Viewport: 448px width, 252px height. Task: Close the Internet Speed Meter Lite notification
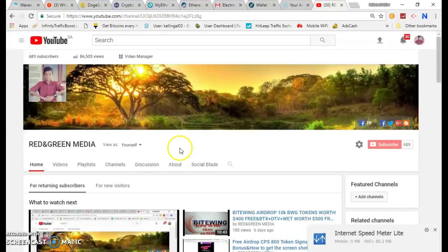[435, 230]
